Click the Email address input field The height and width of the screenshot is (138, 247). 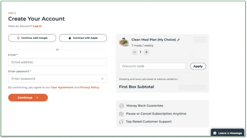point(57,62)
